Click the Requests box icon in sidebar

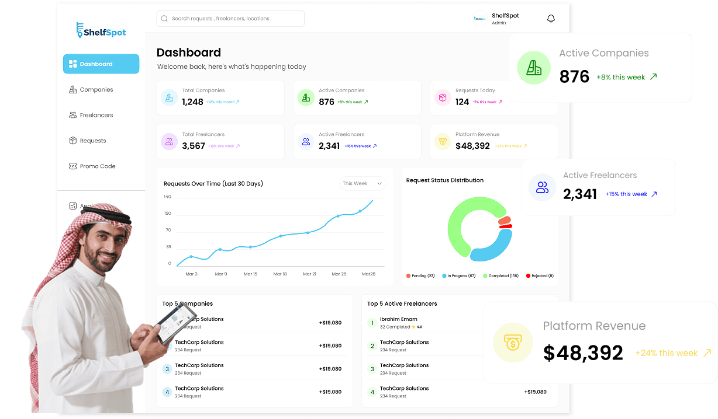pyautogui.click(x=73, y=141)
